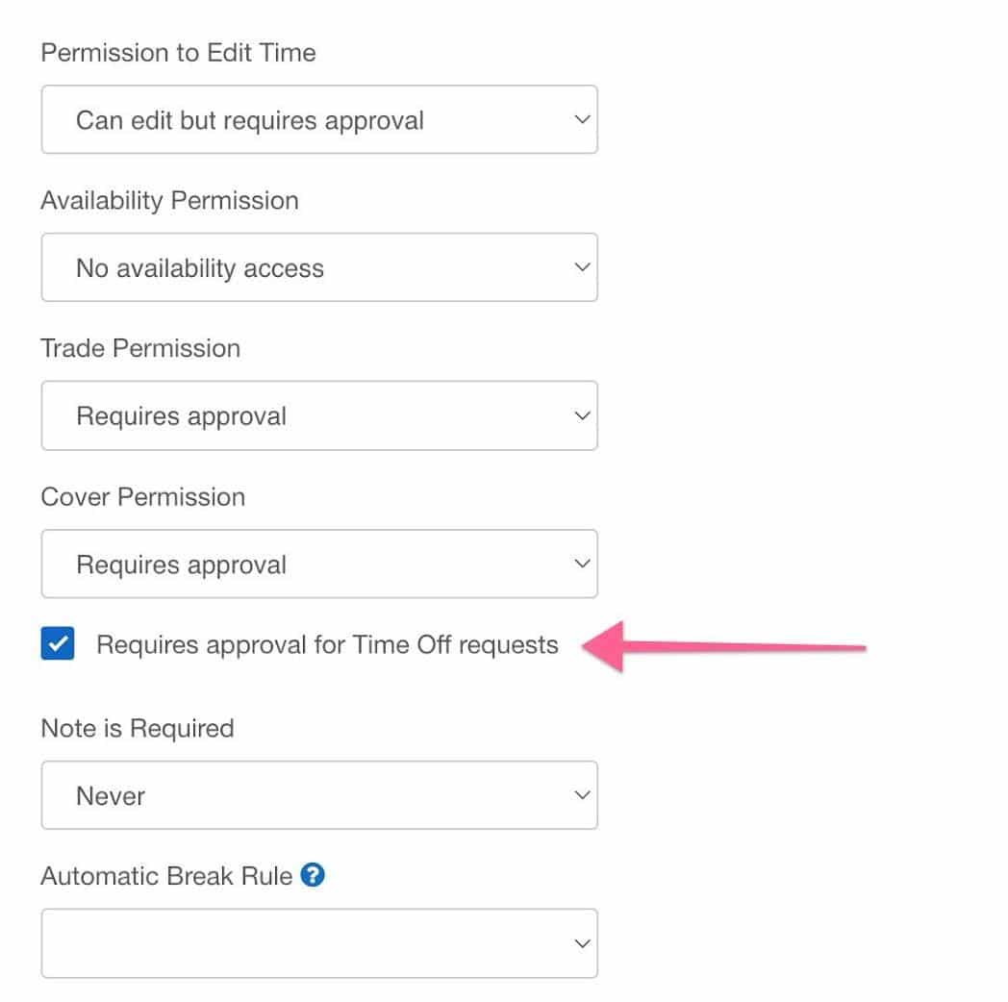Click the Availability Permission label
Viewport: 1008px width, 1002px height.
pos(169,201)
